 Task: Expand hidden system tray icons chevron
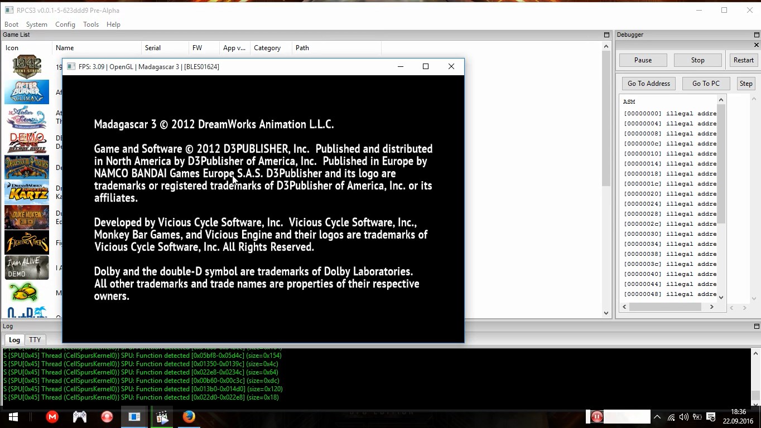click(x=657, y=417)
